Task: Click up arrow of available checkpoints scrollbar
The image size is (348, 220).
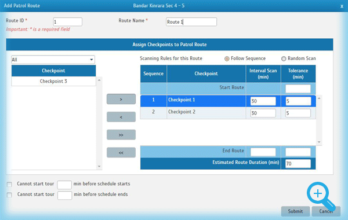Action: pyautogui.click(x=99, y=80)
